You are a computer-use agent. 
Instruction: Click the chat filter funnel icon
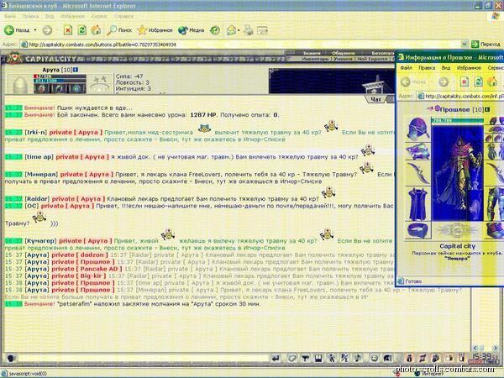[306, 358]
